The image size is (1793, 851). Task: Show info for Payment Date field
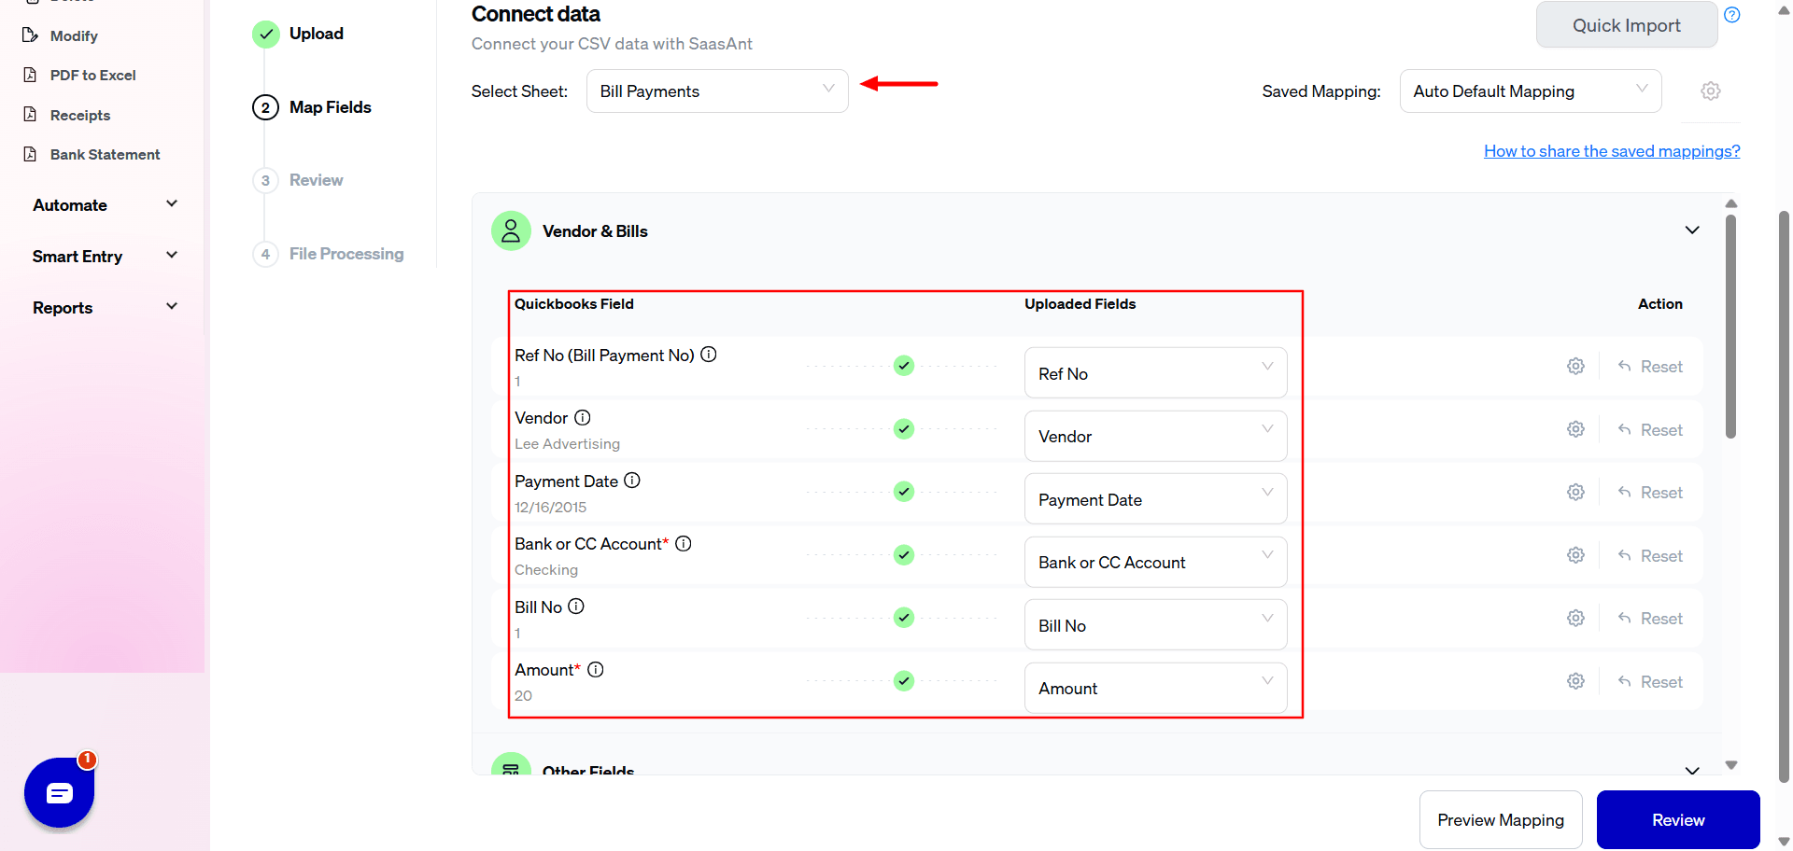pyautogui.click(x=632, y=481)
